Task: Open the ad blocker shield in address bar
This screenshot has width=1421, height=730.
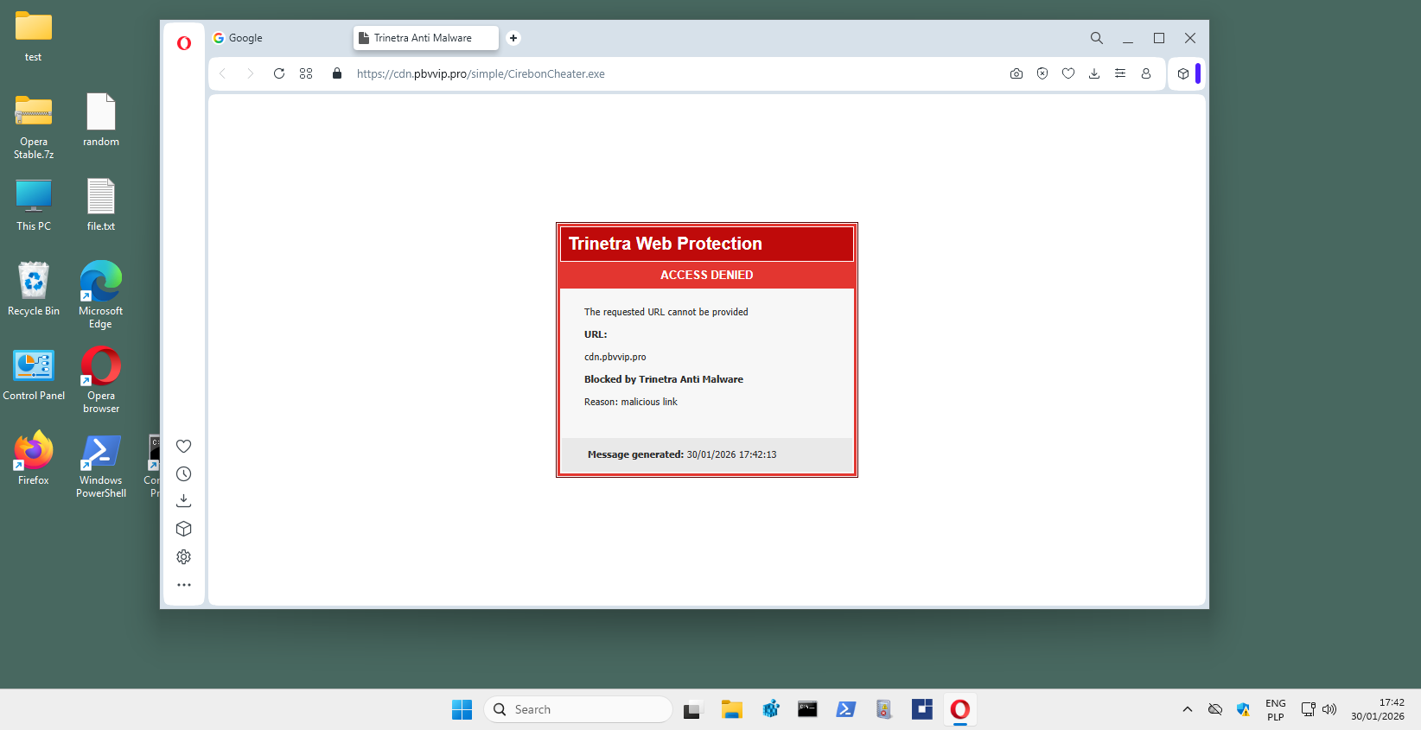Action: click(x=1042, y=73)
